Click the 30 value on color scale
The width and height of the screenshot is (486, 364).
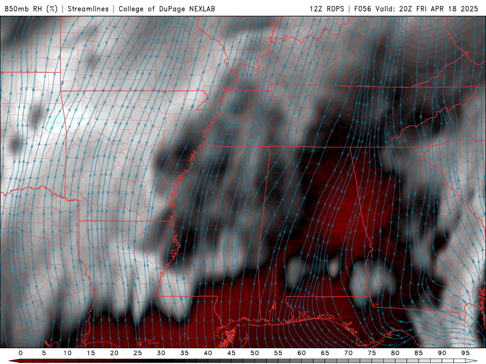161,353
